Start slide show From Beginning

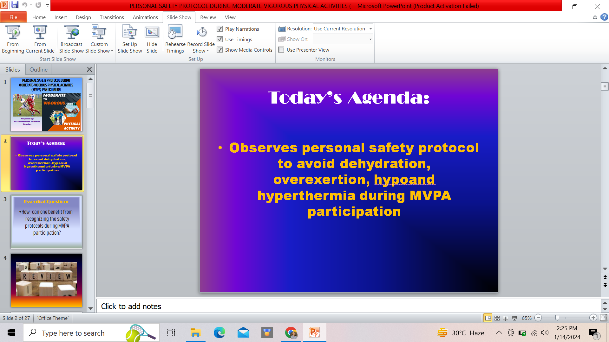point(13,39)
